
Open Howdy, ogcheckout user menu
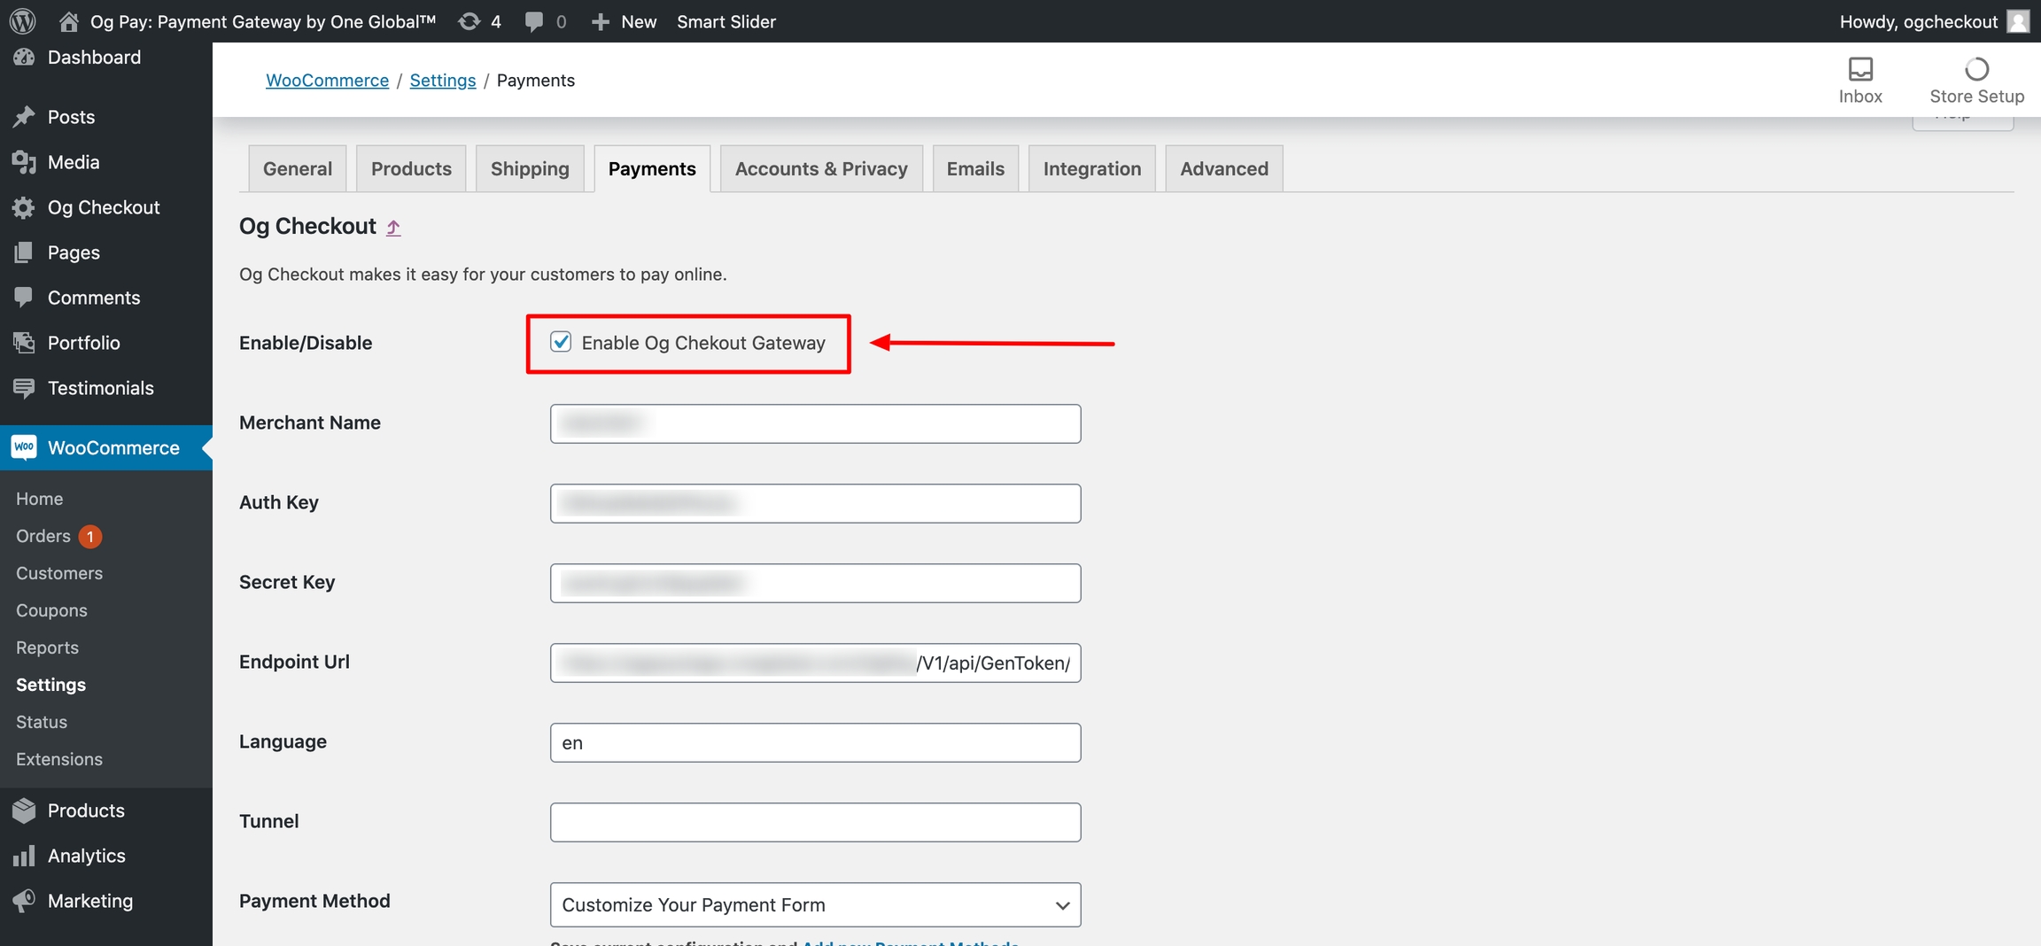pyautogui.click(x=1932, y=21)
